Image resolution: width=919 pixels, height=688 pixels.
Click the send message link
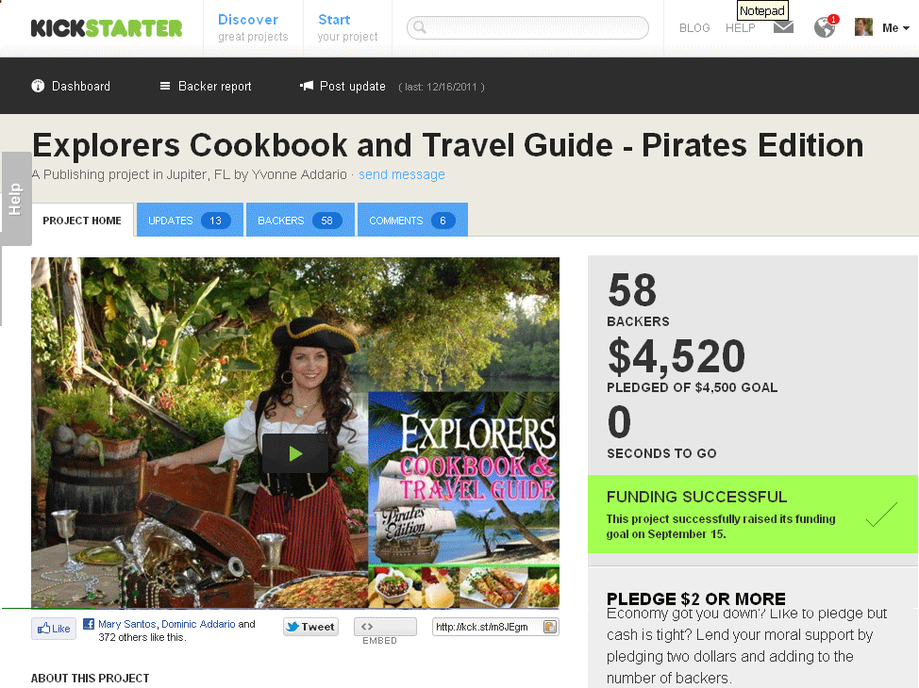[402, 174]
